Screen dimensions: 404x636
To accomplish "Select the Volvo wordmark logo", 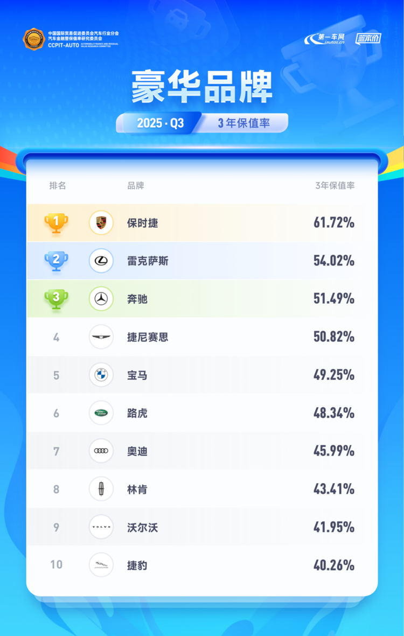I will tap(101, 527).
